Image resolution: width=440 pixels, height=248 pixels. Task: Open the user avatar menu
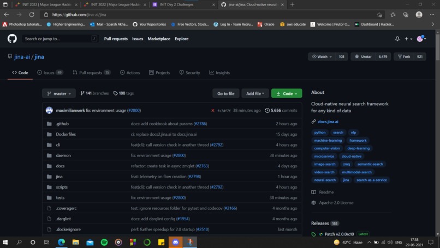[x=421, y=39]
